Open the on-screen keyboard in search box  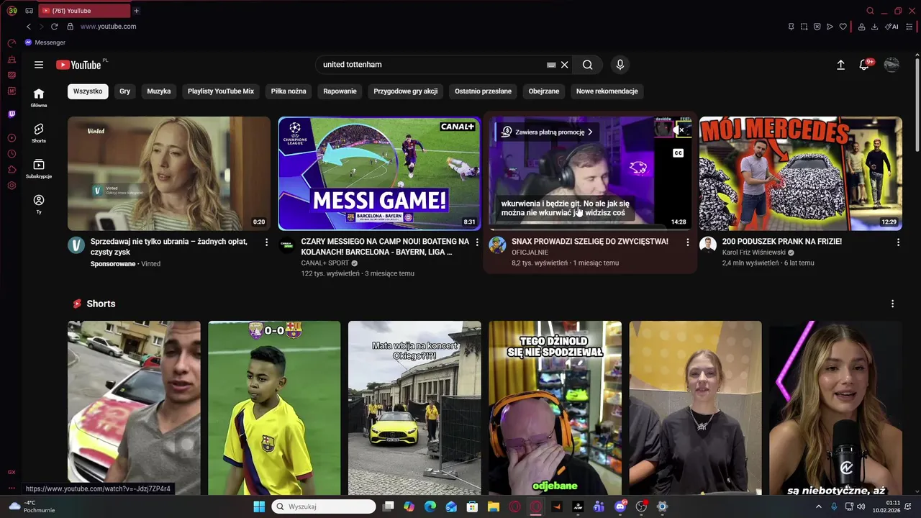coord(551,65)
